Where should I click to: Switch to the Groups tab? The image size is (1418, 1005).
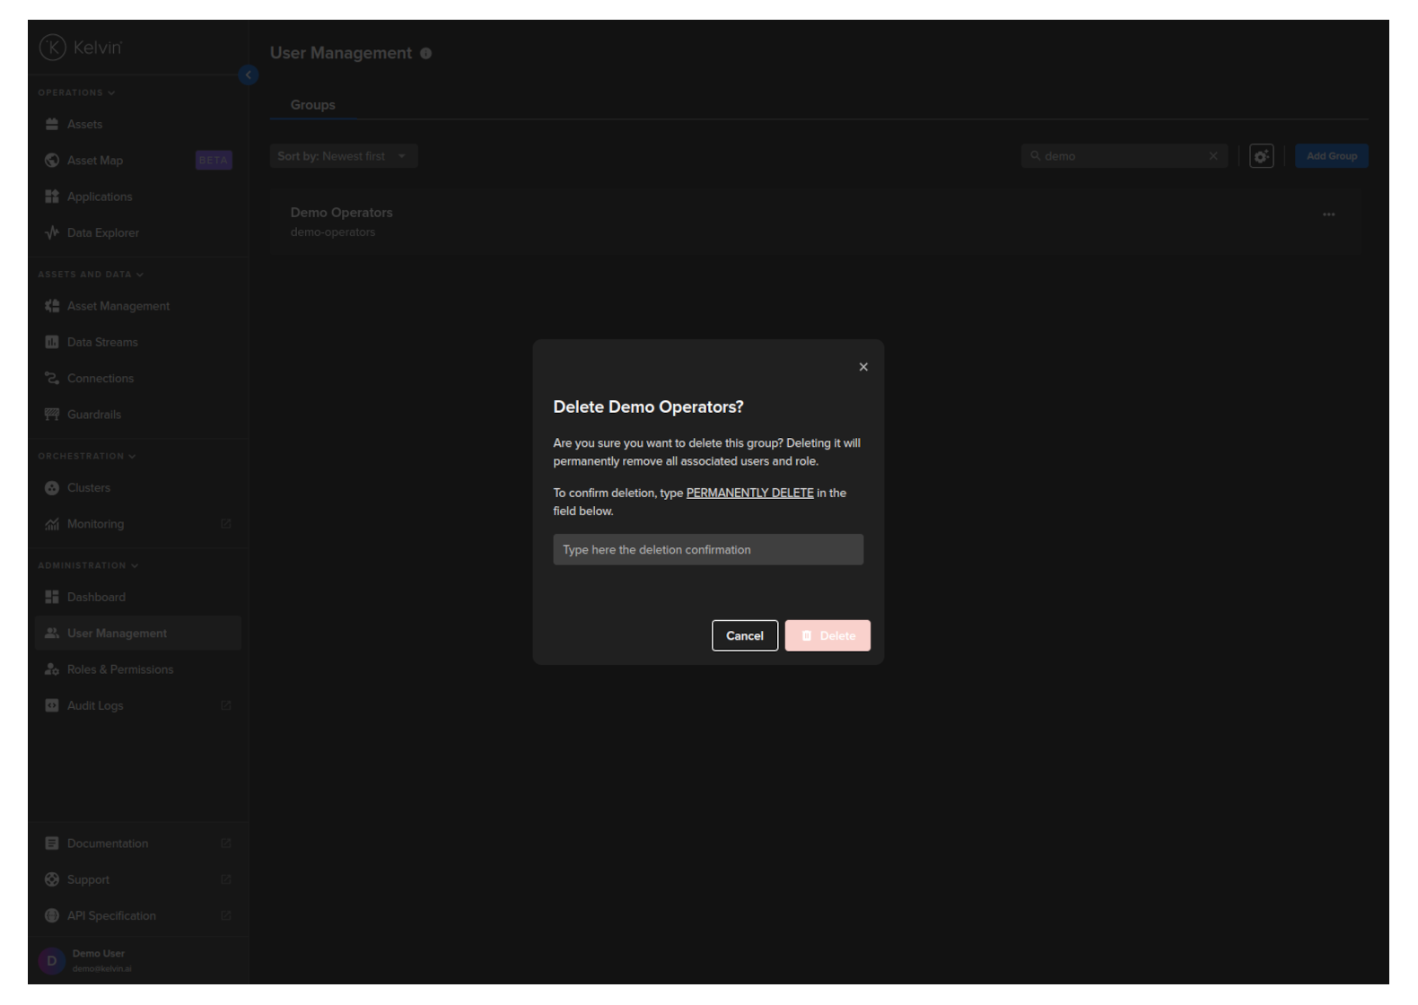tap(312, 105)
